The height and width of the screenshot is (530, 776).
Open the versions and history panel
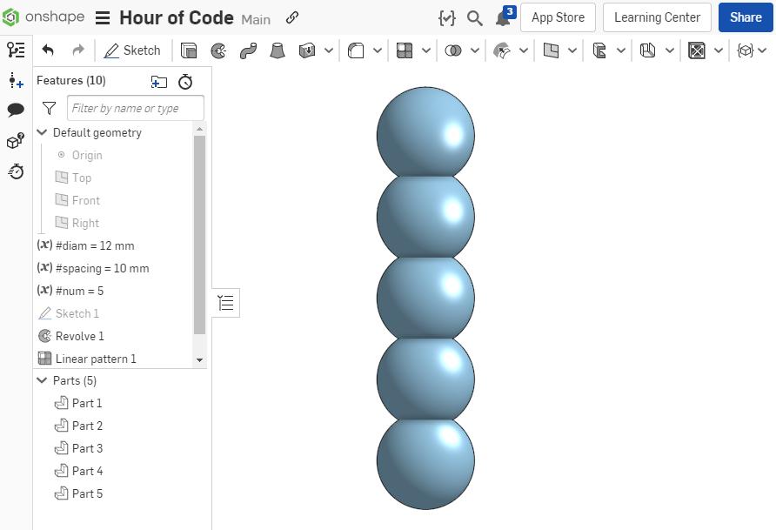click(16, 171)
